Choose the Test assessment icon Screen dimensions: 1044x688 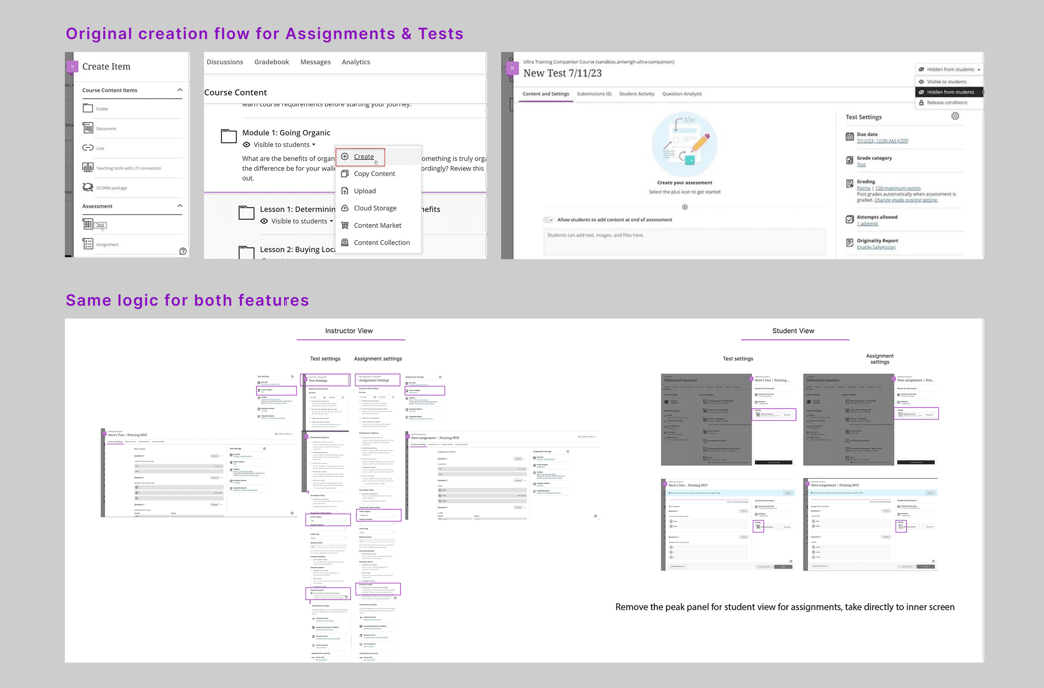(88, 224)
